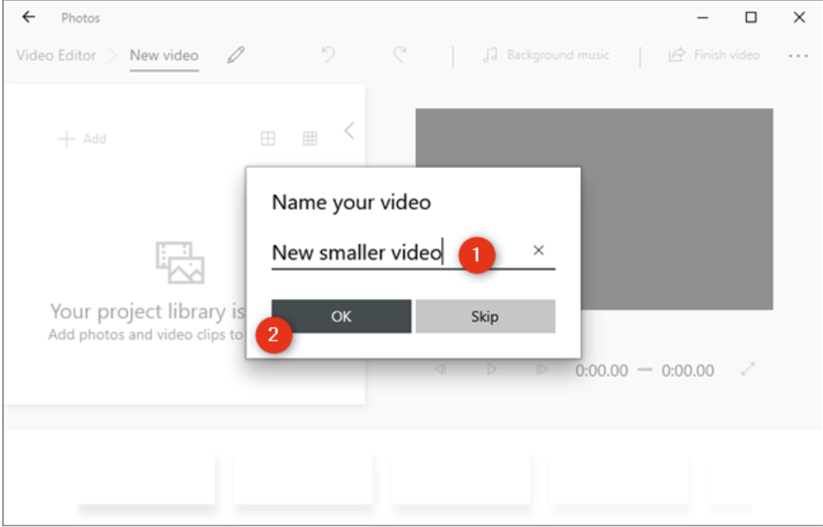This screenshot has width=823, height=527.
Task: Switch library to small grid view
Action: click(310, 139)
